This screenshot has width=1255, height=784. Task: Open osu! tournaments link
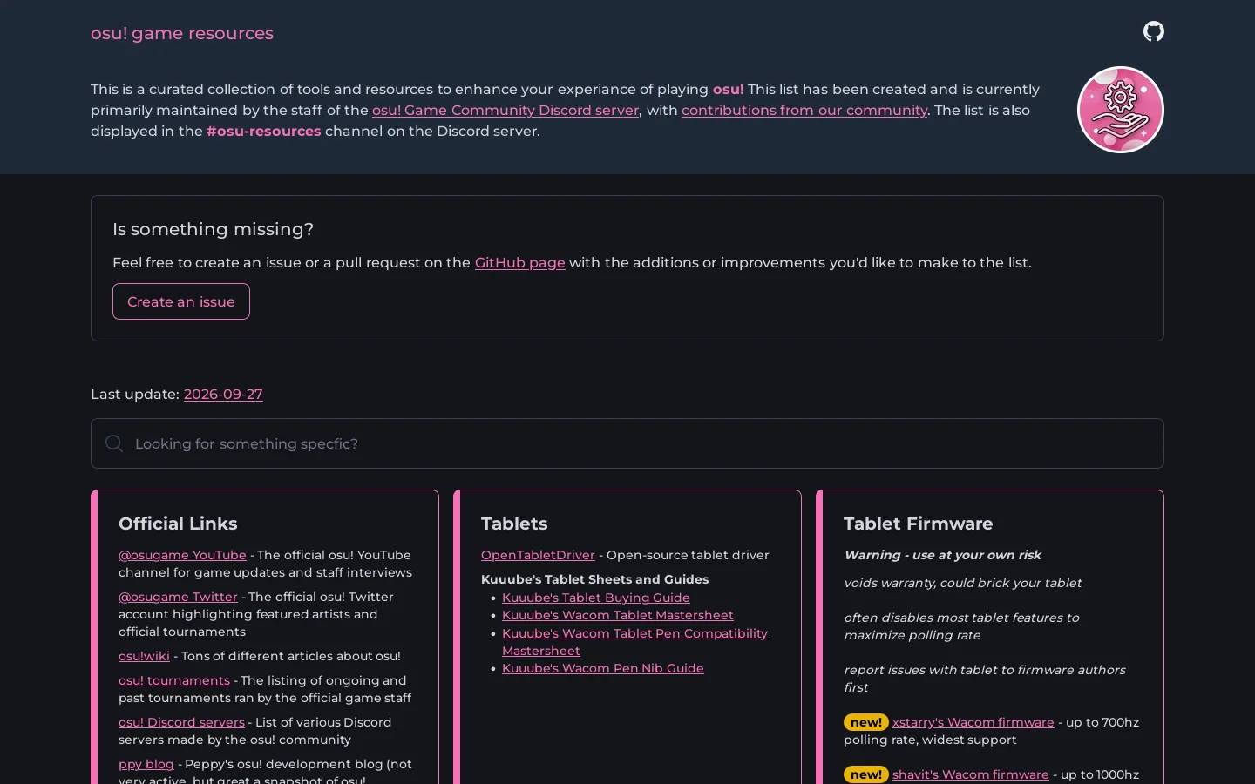(x=174, y=680)
